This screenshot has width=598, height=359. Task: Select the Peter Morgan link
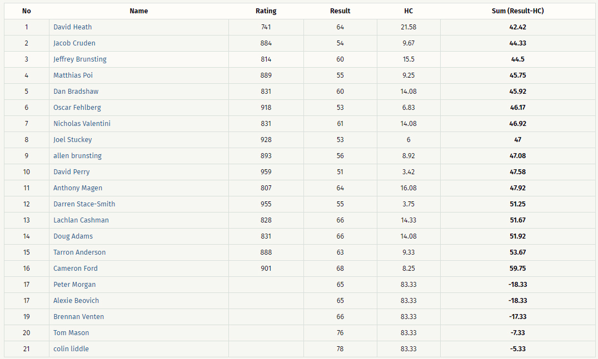point(74,285)
